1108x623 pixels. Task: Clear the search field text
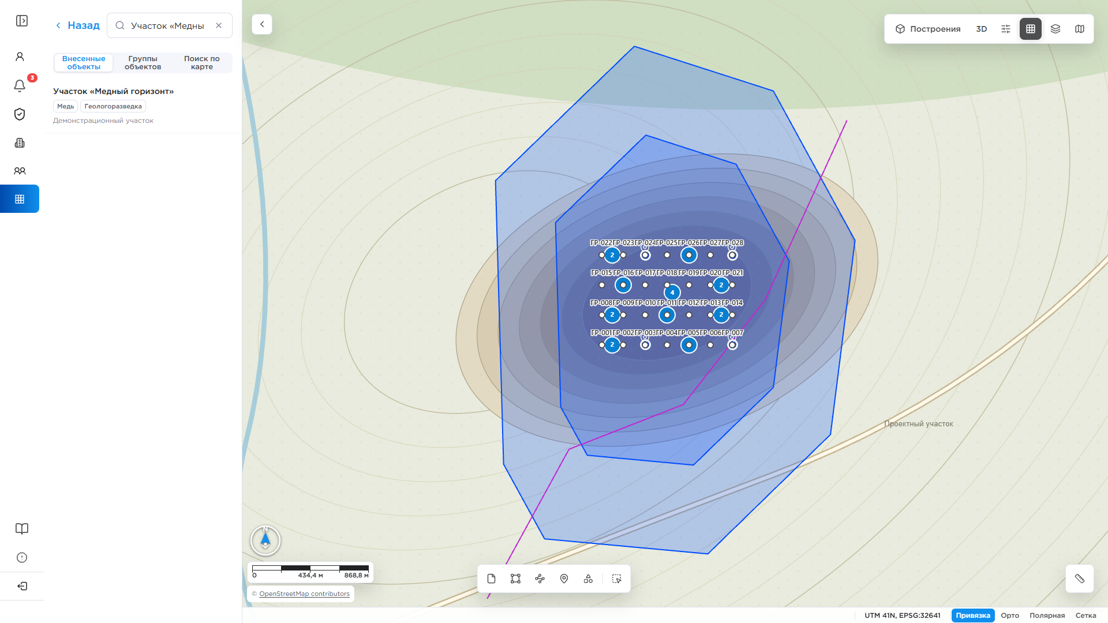pos(219,25)
